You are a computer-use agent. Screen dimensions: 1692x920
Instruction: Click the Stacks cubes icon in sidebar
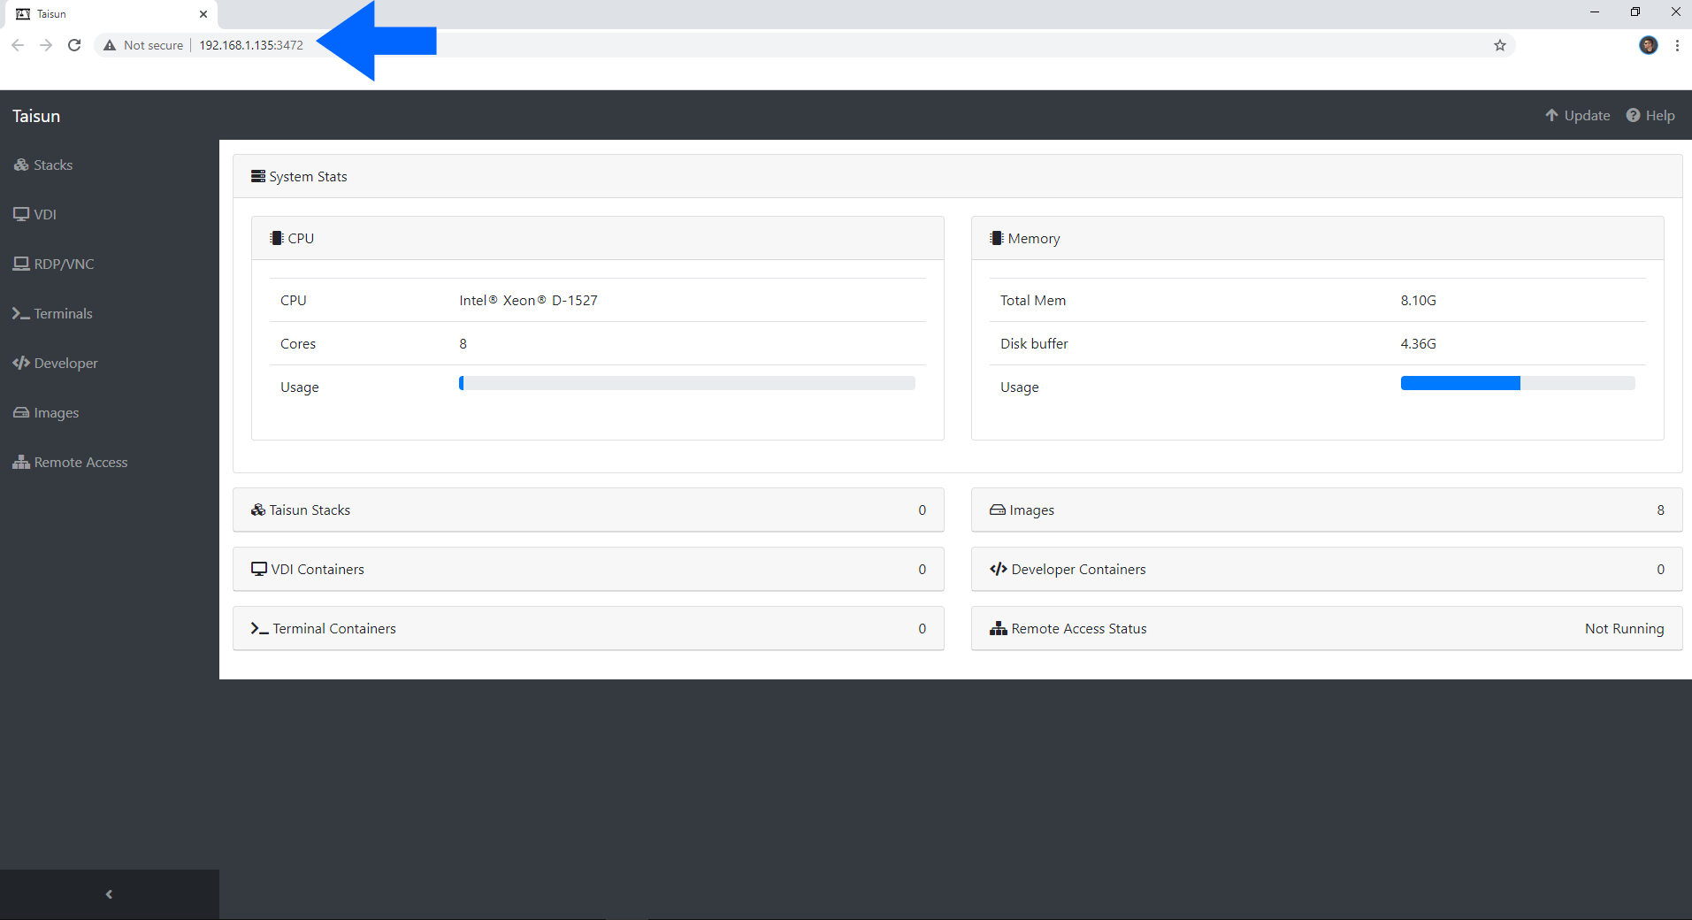[21, 165]
